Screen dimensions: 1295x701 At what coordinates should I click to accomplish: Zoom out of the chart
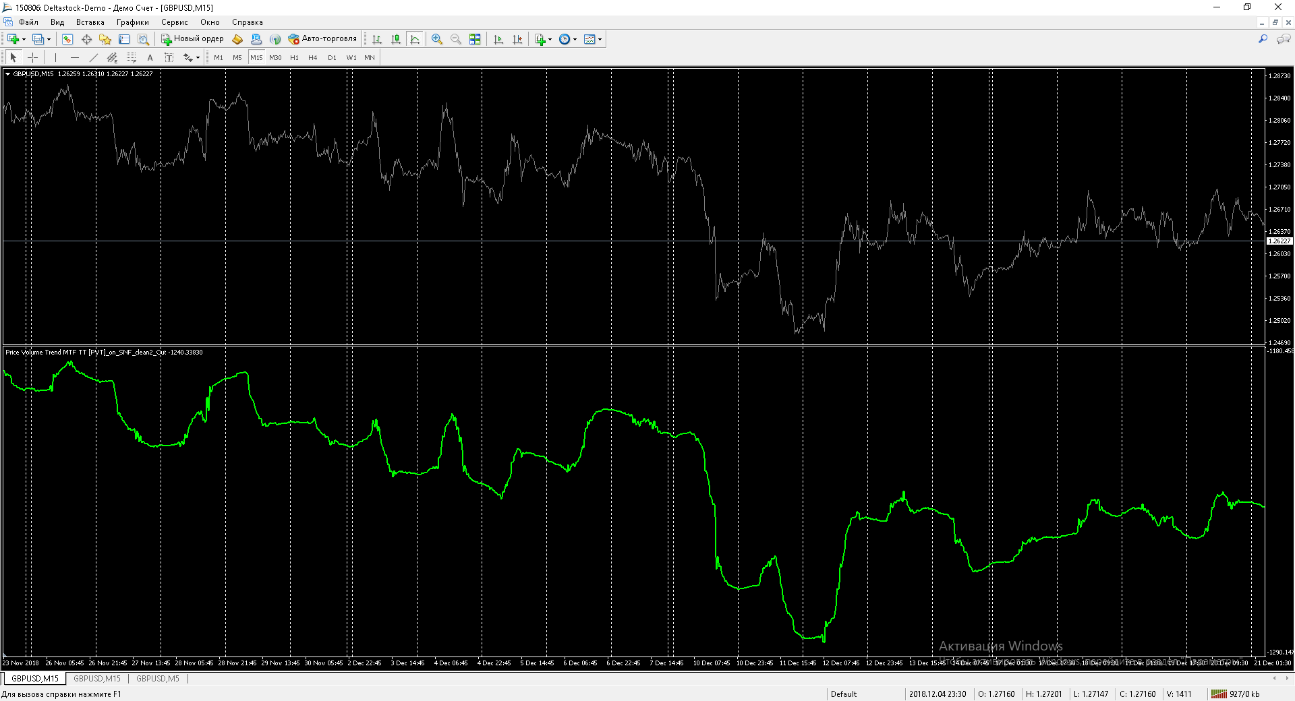[456, 39]
